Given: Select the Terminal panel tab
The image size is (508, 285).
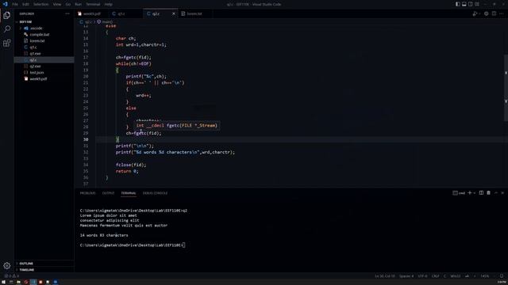Looking at the screenshot, I should pyautogui.click(x=129, y=193).
